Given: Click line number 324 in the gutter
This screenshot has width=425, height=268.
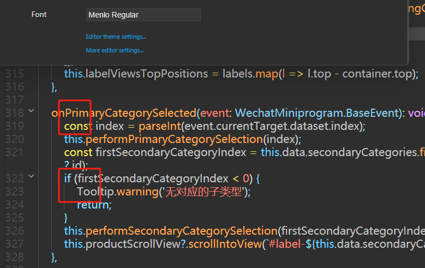Looking at the screenshot, I should pos(14,205).
